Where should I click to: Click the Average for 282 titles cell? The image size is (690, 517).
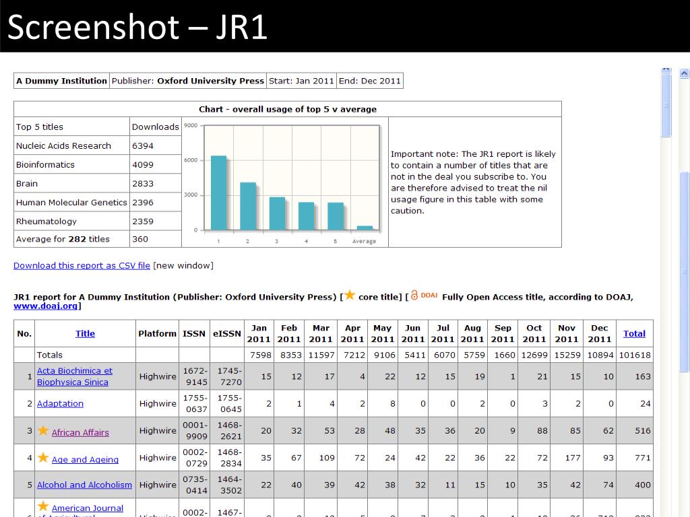[x=71, y=239]
